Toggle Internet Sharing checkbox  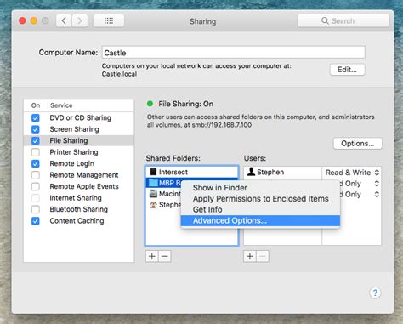click(36, 198)
